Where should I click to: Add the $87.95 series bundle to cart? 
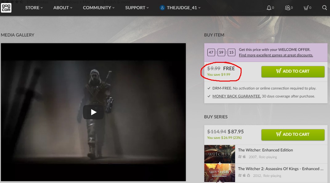coord(293,135)
